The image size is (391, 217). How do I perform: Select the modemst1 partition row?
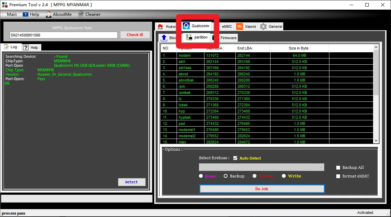267,130
